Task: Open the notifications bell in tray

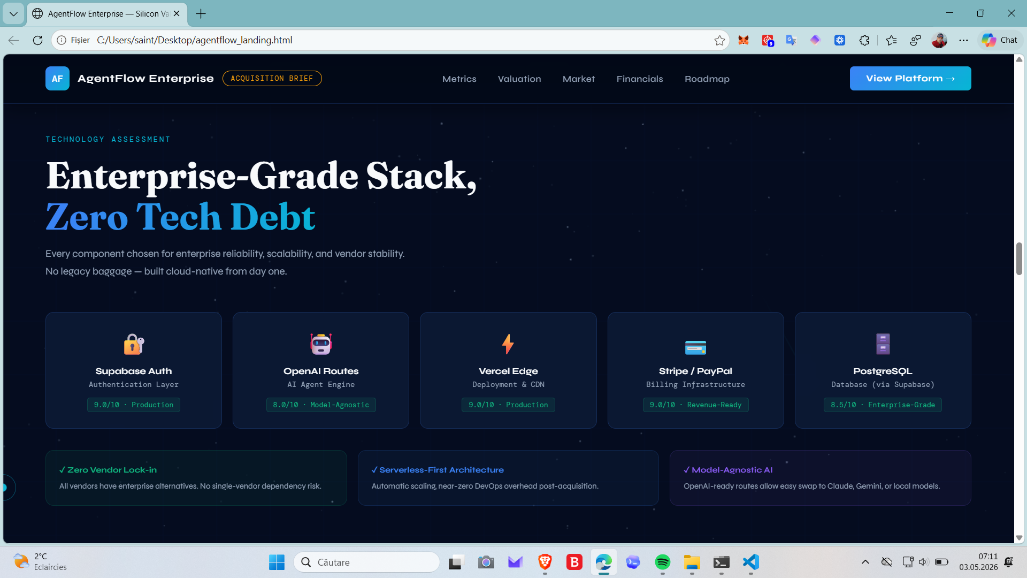Action: tap(1009, 562)
